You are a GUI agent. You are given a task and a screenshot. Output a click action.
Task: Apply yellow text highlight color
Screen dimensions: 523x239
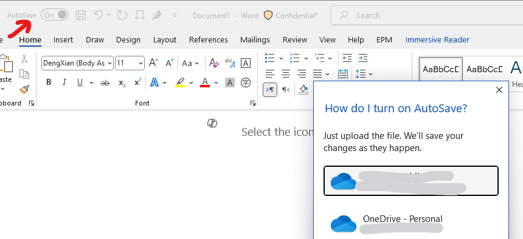coord(180,82)
